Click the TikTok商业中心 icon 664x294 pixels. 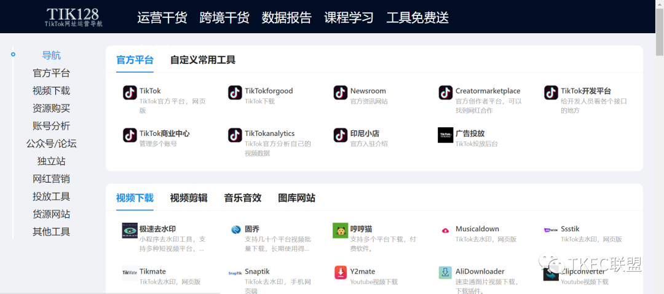click(x=130, y=135)
